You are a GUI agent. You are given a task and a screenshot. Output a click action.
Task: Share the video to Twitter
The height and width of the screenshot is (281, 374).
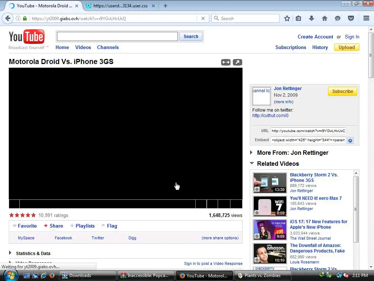click(98, 238)
